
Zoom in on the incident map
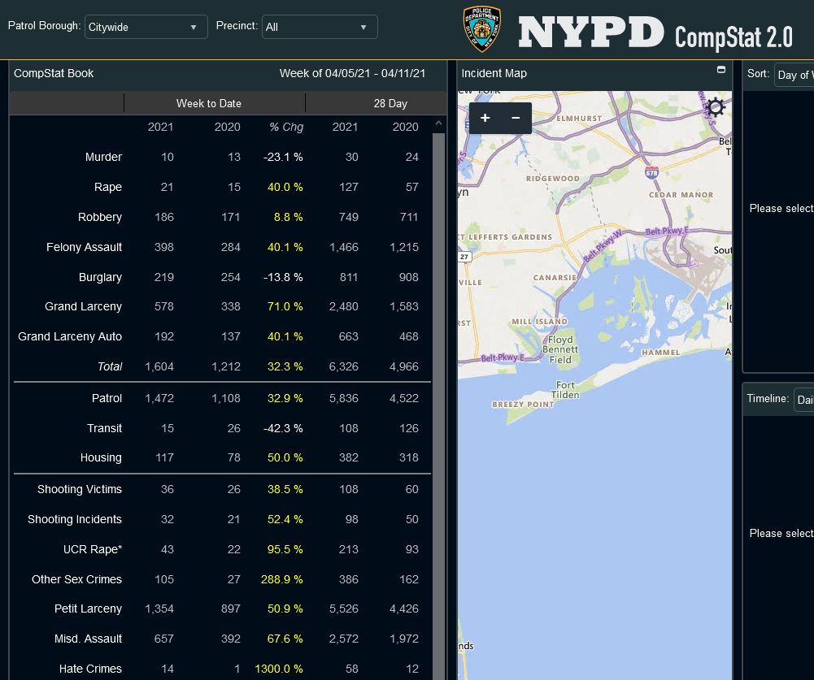(485, 118)
